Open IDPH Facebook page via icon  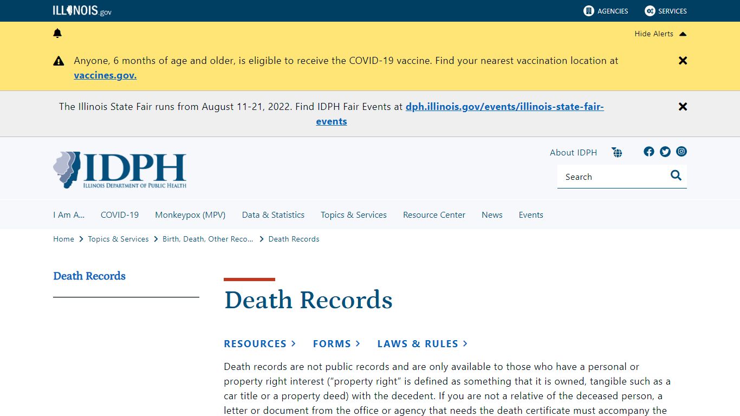(x=649, y=152)
